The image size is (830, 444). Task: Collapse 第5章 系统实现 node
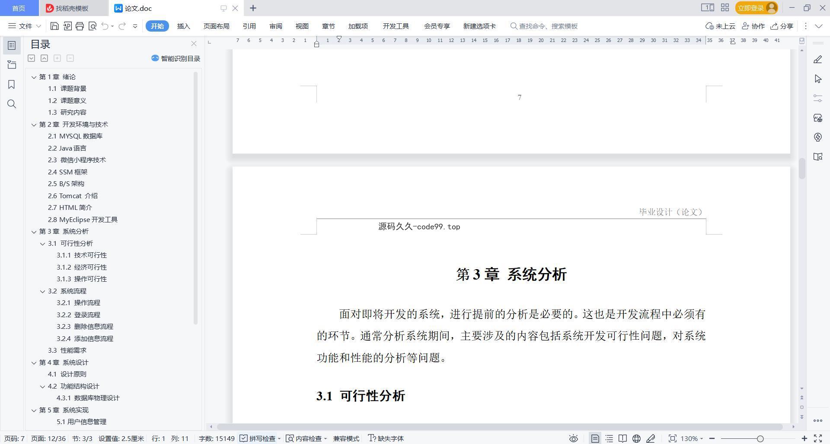tap(34, 410)
